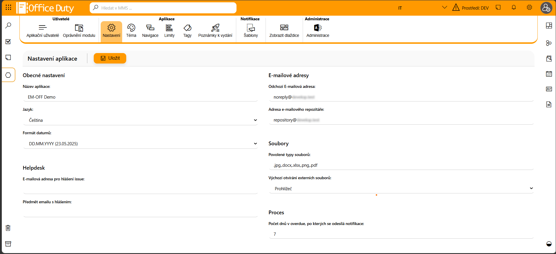Open the top bar settings gear
556x254 pixels.
[x=529, y=8]
